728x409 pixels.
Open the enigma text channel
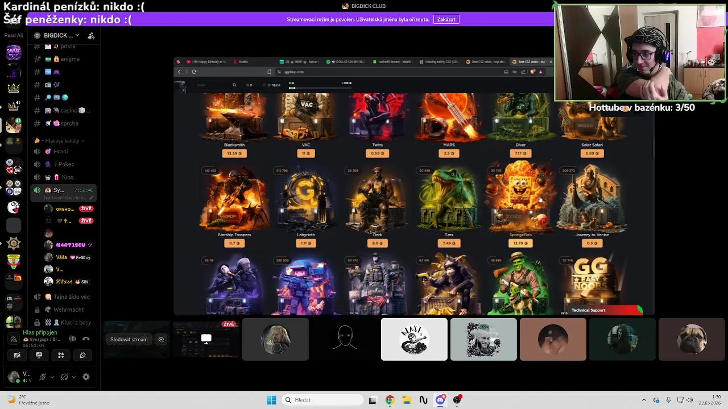64,59
